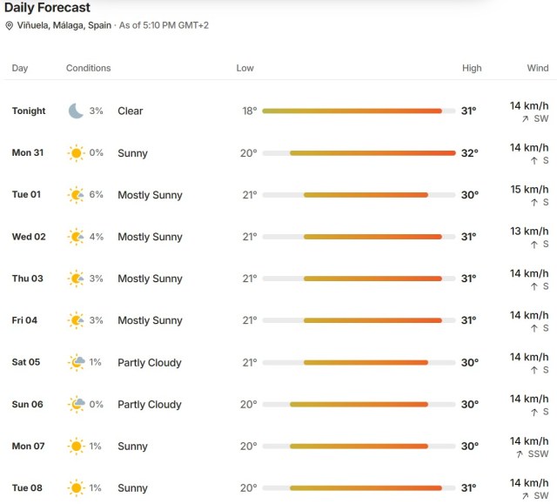Click the Conditions column header
This screenshot has height=504, width=557.
(89, 68)
